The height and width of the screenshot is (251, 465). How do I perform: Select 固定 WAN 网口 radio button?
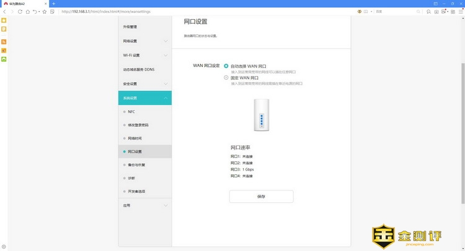[226, 78]
